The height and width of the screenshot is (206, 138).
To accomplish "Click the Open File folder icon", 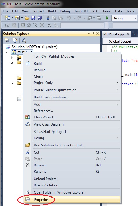I will [27, 18].
